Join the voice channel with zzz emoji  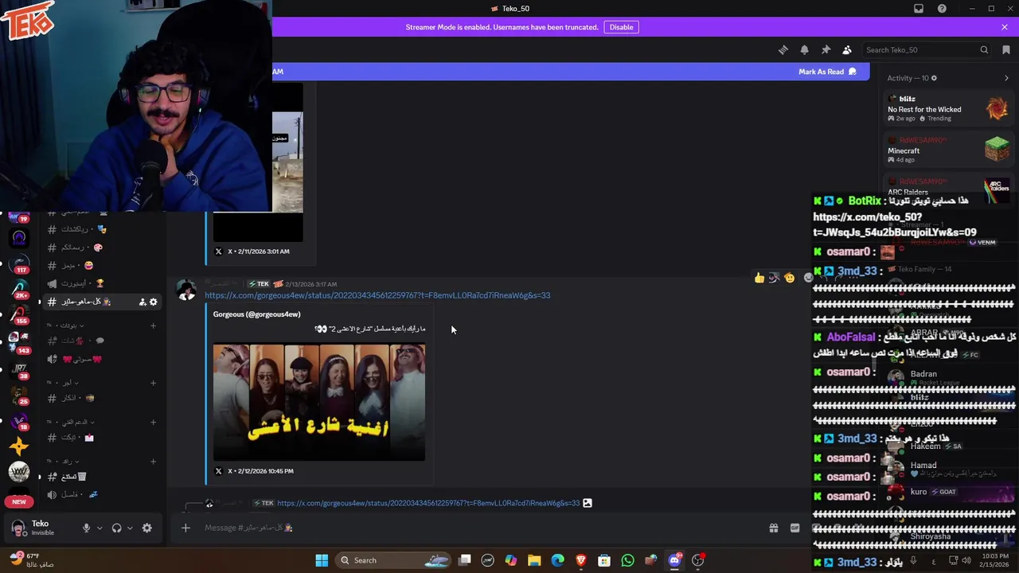[x=103, y=494]
